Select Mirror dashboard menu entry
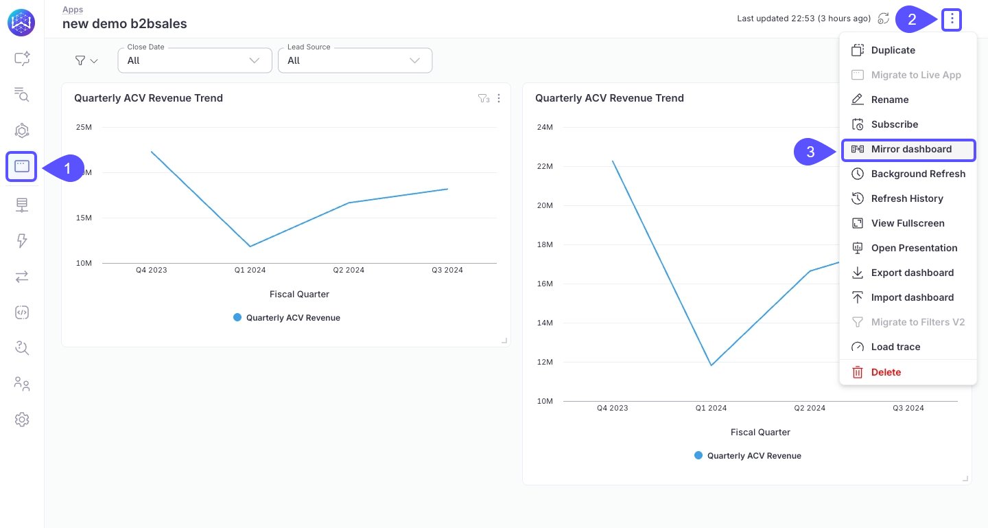988x528 pixels. click(x=908, y=150)
